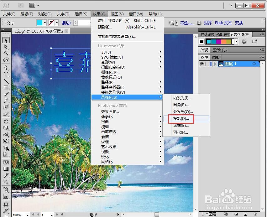Click the cyan fill color swatch
Viewport: 267px width, 217px height.
click(x=40, y=23)
